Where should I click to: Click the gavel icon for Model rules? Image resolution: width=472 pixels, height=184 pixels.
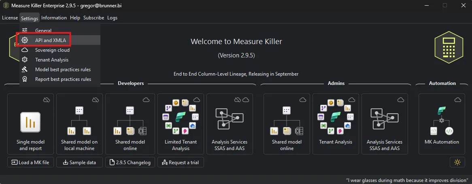tap(25, 70)
